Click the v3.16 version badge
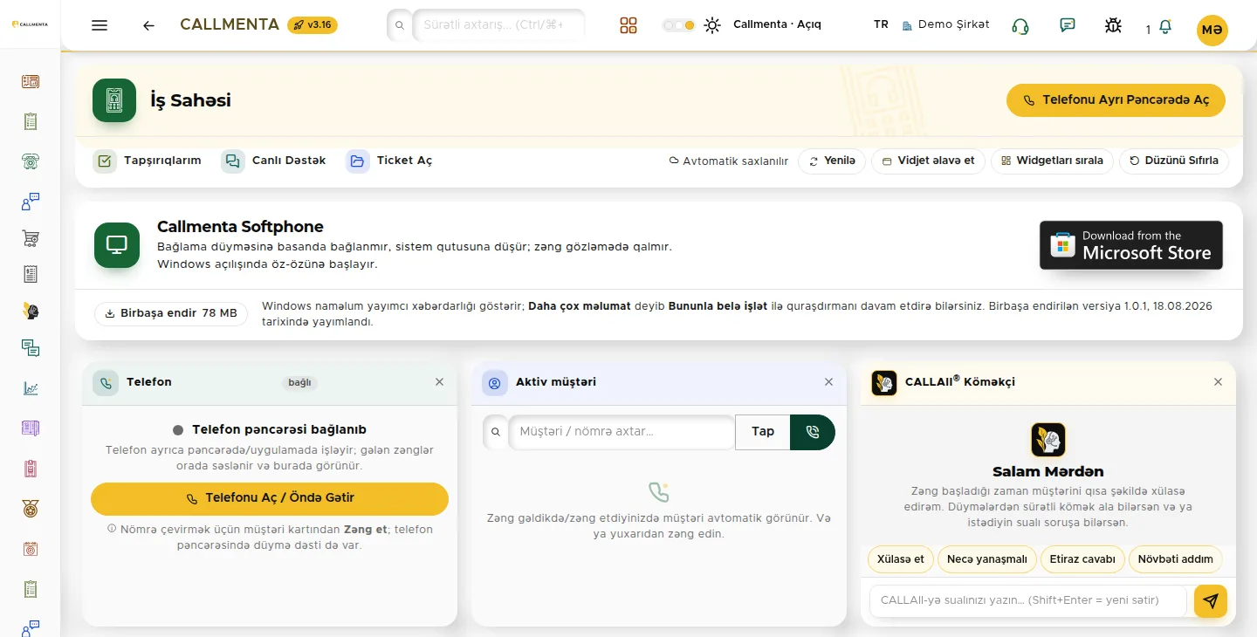The width and height of the screenshot is (1257, 637). (313, 24)
